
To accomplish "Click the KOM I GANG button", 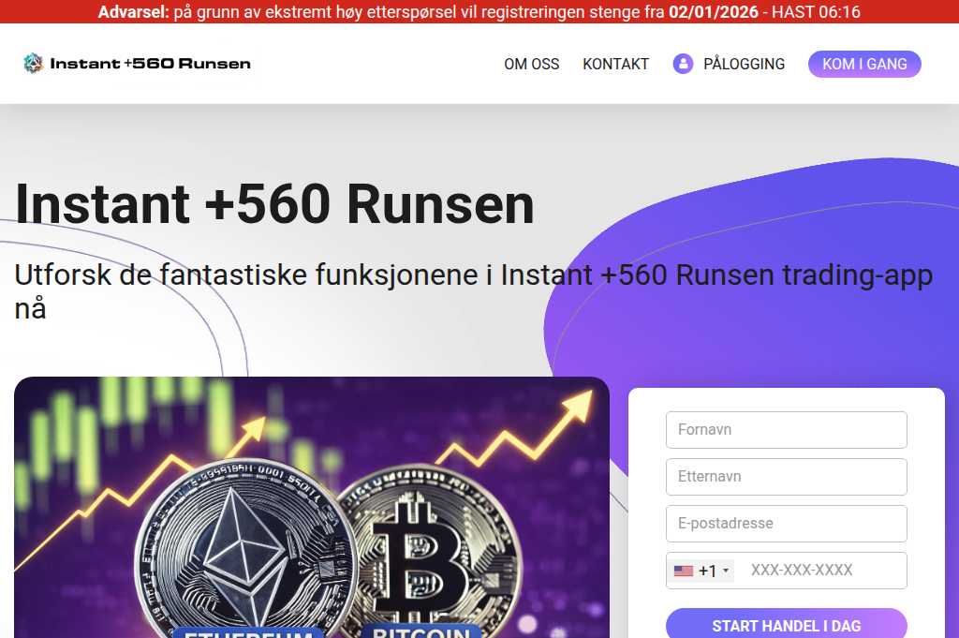I will (863, 64).
